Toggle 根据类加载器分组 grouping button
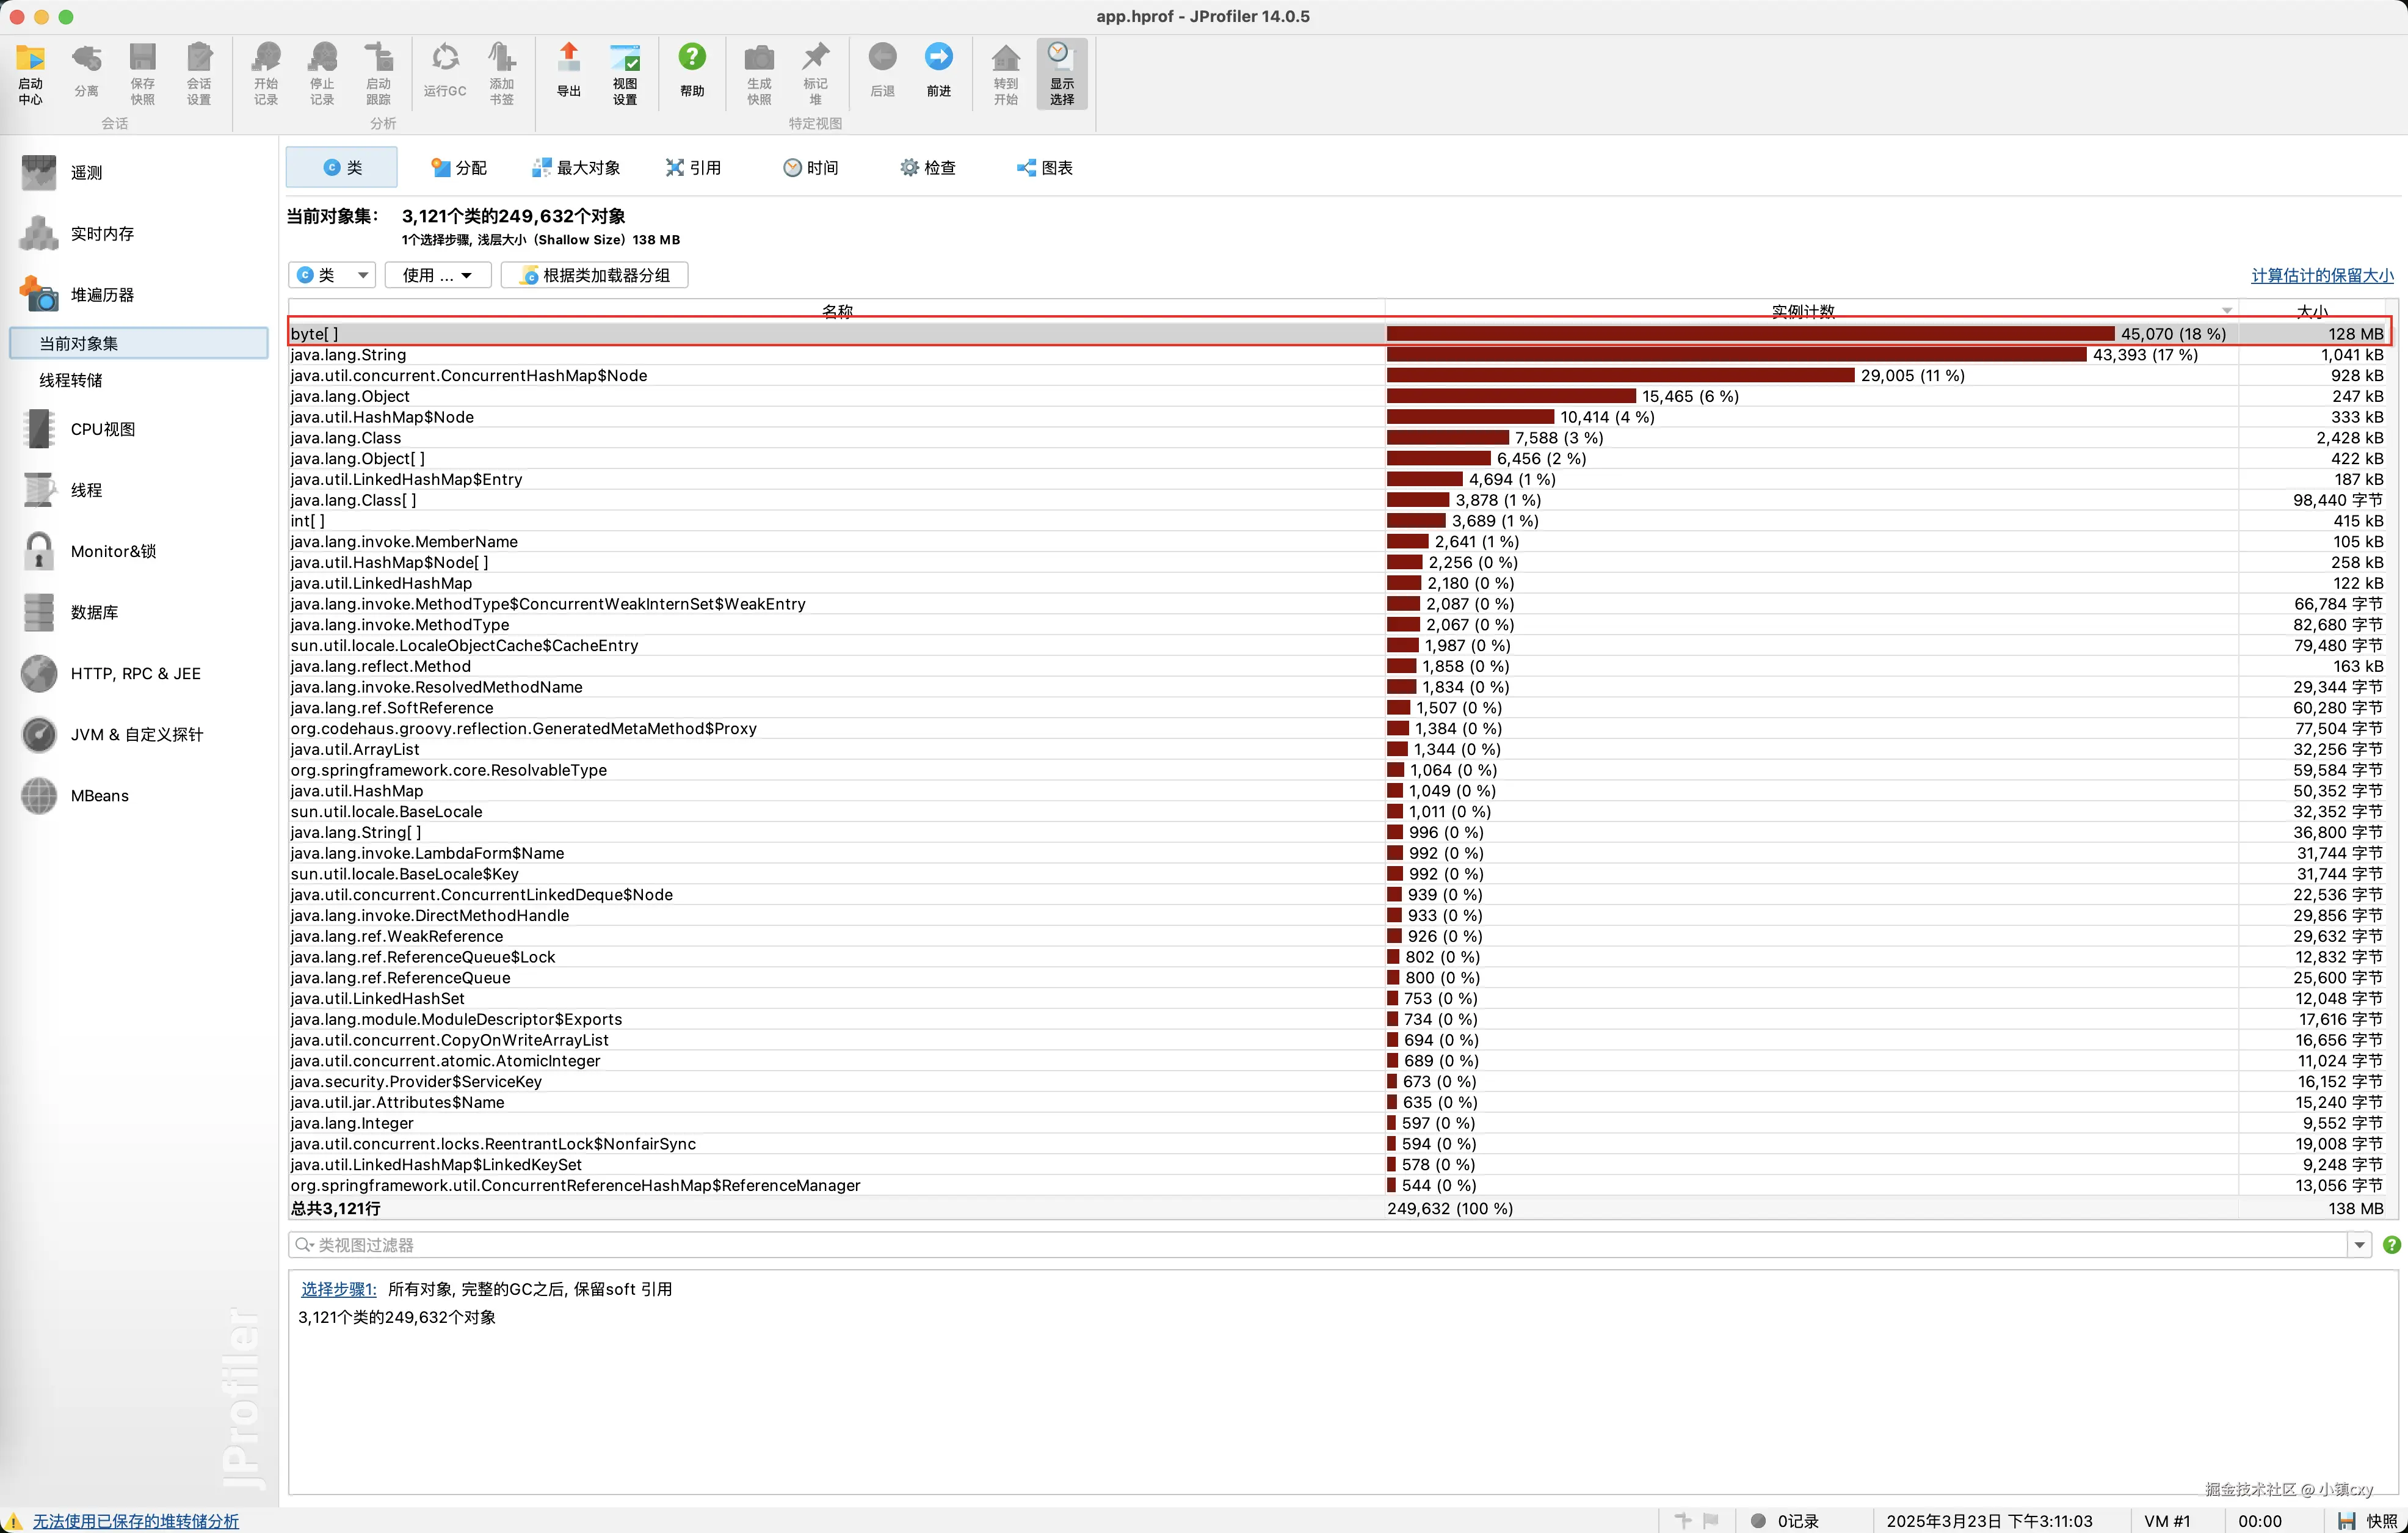This screenshot has width=2408, height=1533. [595, 275]
